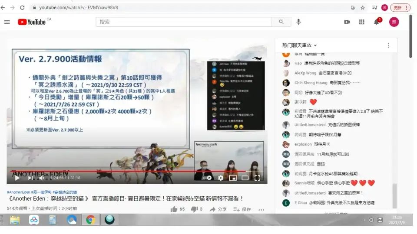Open the chat panel three-dot menu
Image resolution: width=417 pixels, height=234 pixels.
[388, 45]
